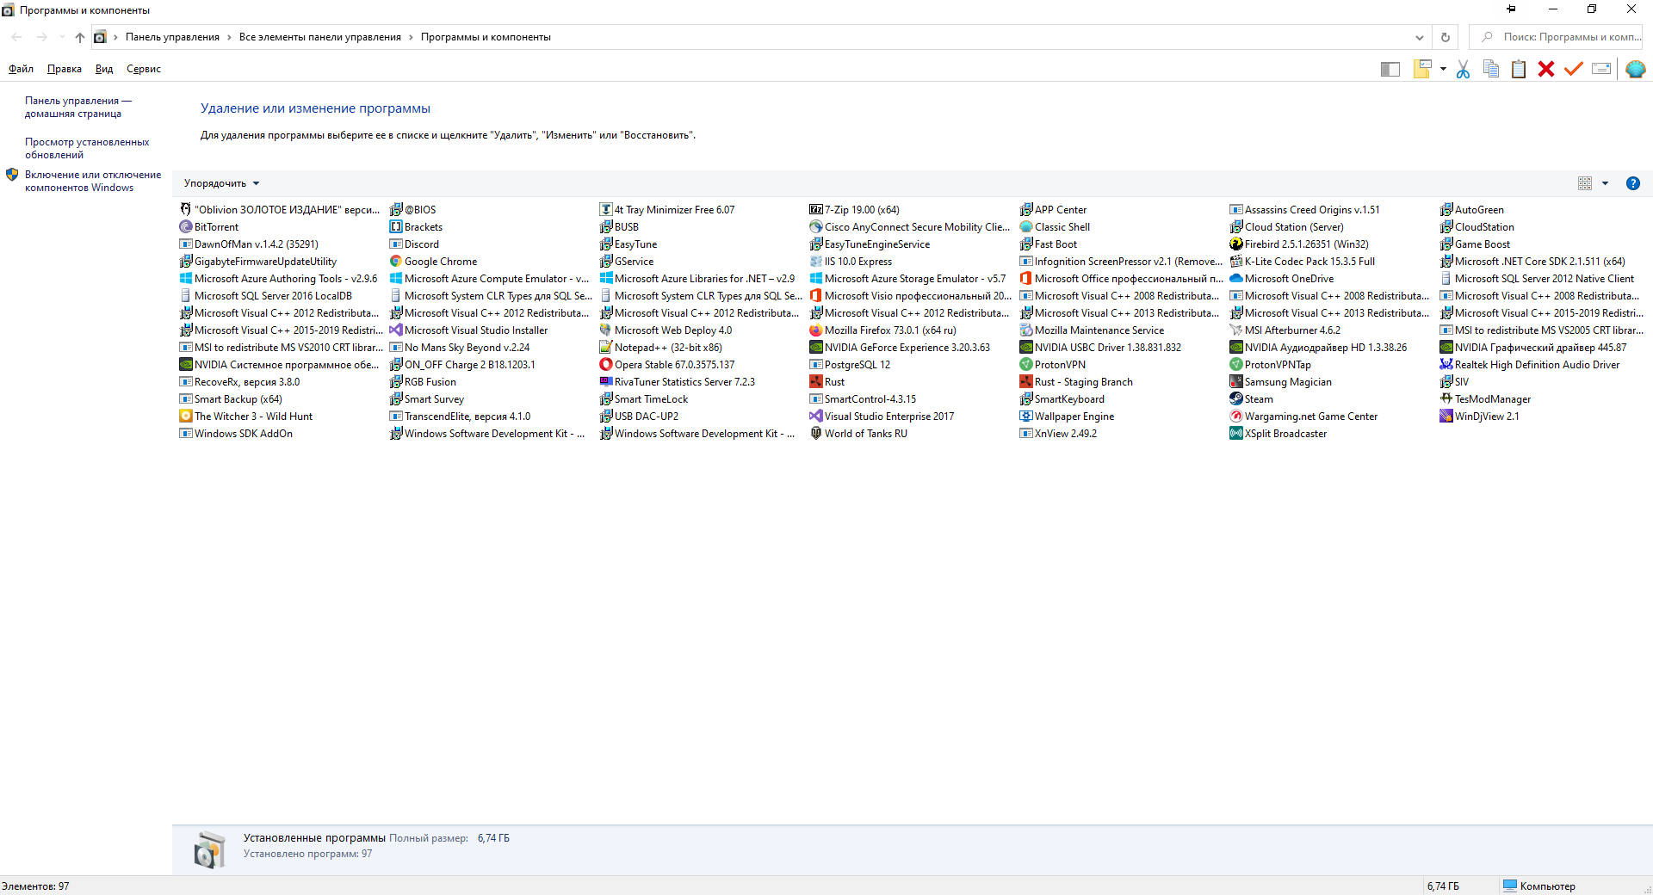
Task: Select Microsoft SQL Server 2016 LocalDB entry
Action: click(265, 296)
